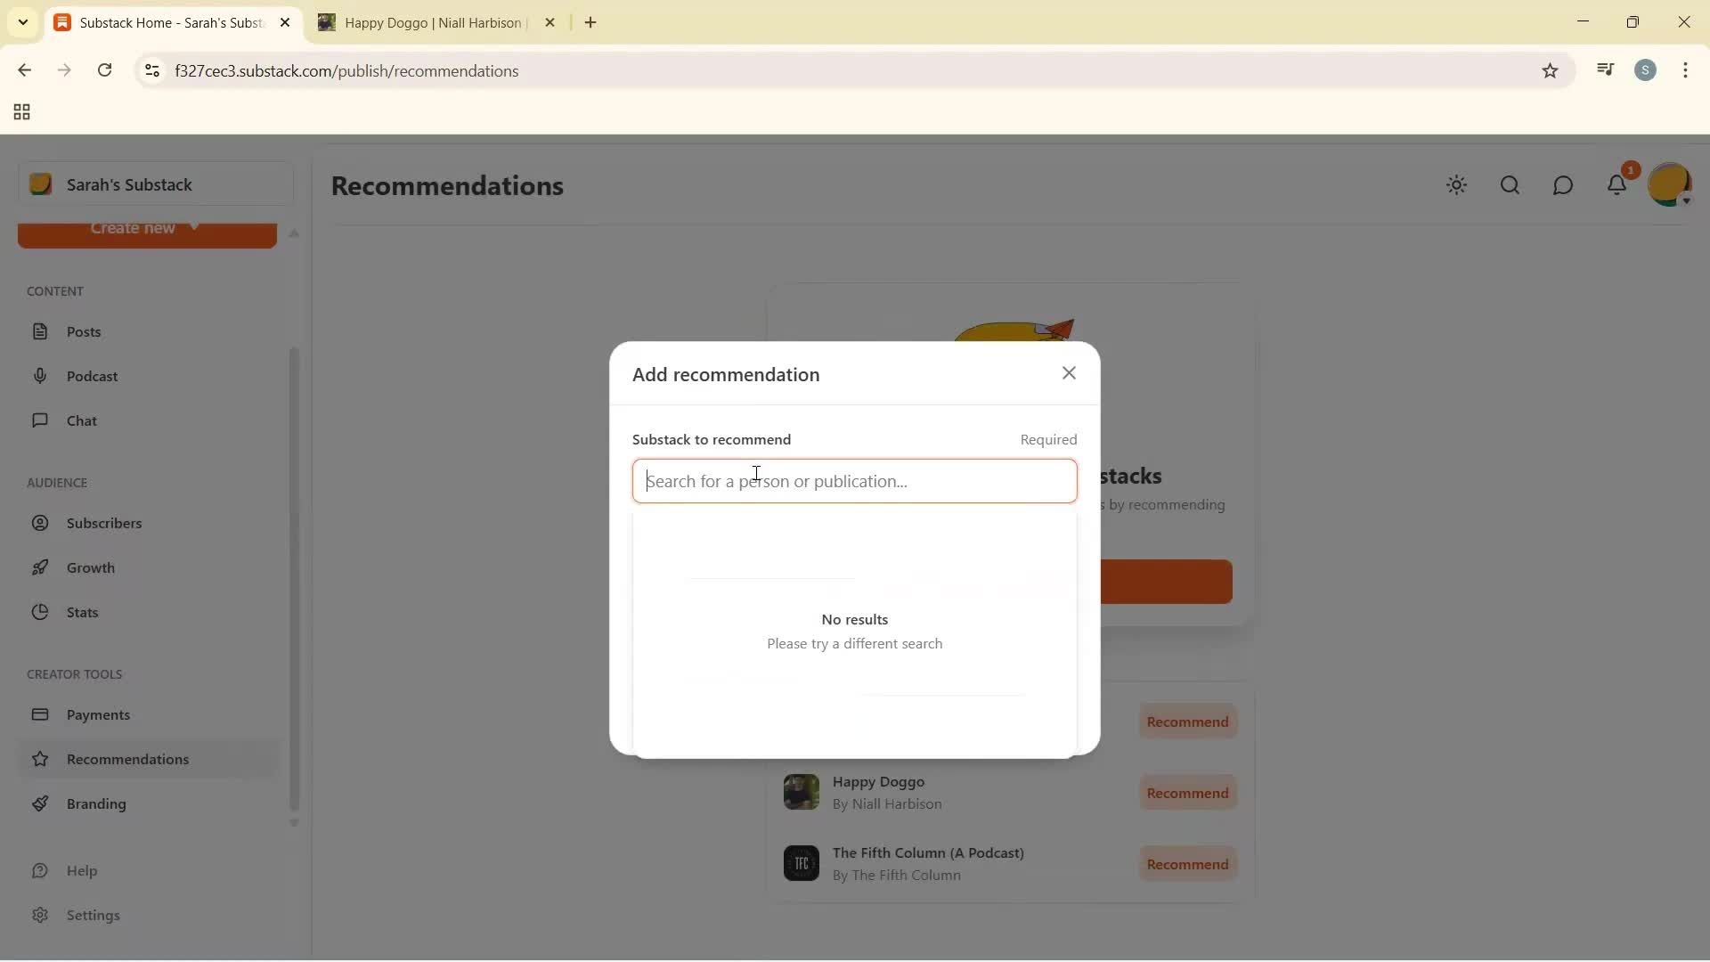
Task: Open the Growth section
Action: click(92, 567)
